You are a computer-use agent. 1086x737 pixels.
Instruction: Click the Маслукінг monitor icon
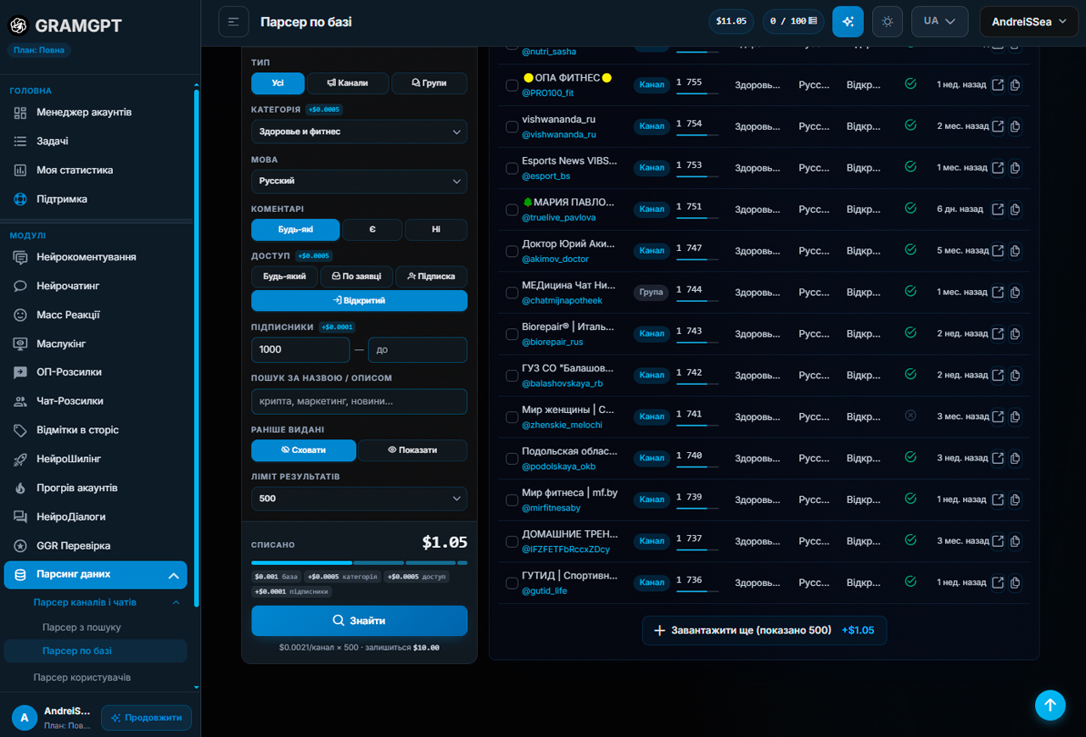coord(20,343)
